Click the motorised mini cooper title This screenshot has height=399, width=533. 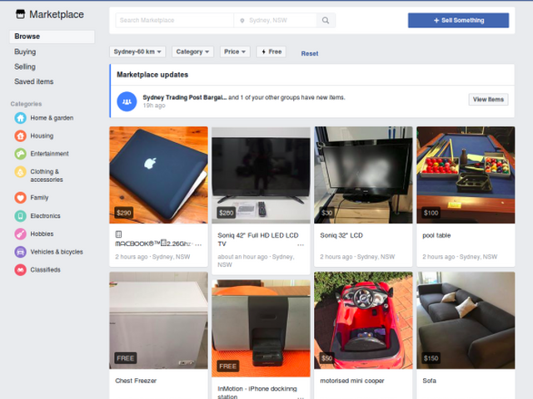coord(352,381)
